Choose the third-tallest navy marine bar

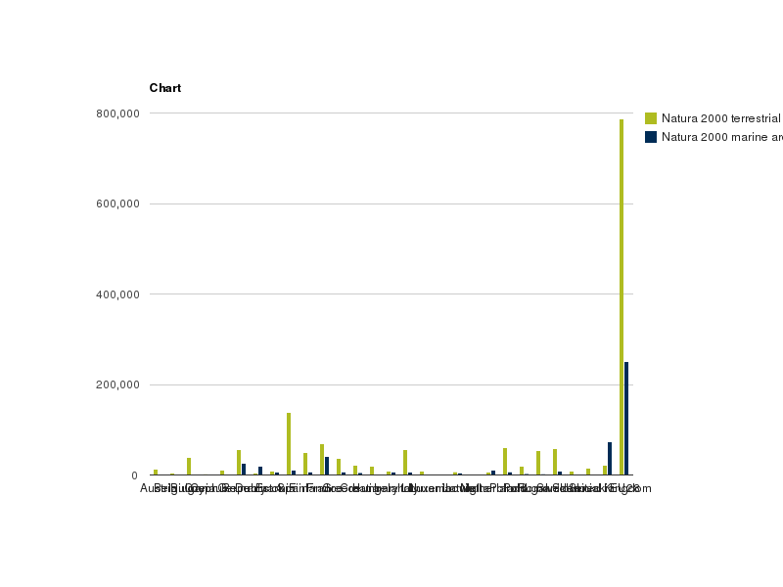pyautogui.click(x=327, y=466)
